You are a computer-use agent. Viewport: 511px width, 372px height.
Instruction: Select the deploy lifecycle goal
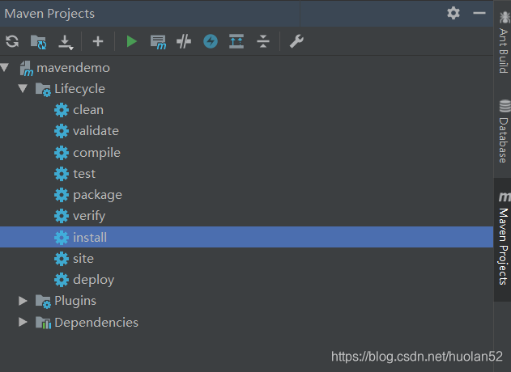tap(94, 280)
